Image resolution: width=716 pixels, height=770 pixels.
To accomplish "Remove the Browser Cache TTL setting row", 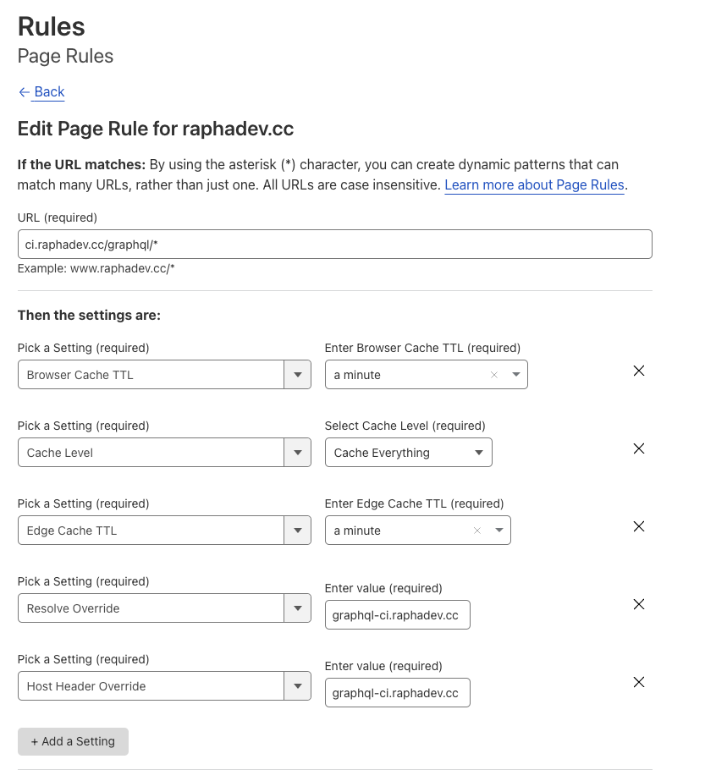I will [639, 371].
